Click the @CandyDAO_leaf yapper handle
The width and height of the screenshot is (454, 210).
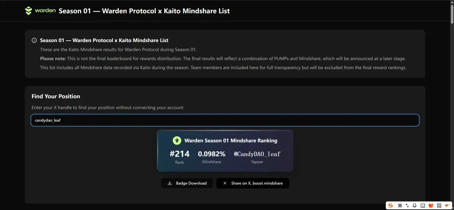(257, 154)
